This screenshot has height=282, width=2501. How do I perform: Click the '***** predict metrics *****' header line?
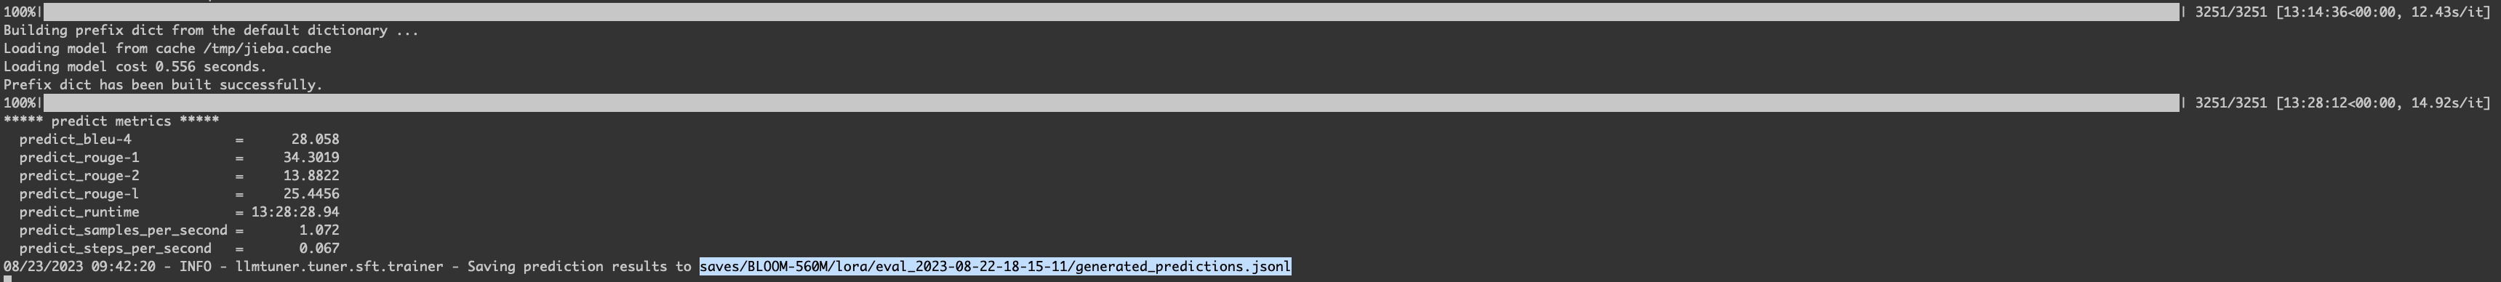coord(112,121)
